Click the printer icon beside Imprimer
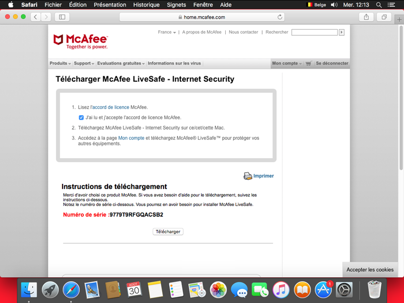The image size is (404, 303). pyautogui.click(x=247, y=176)
